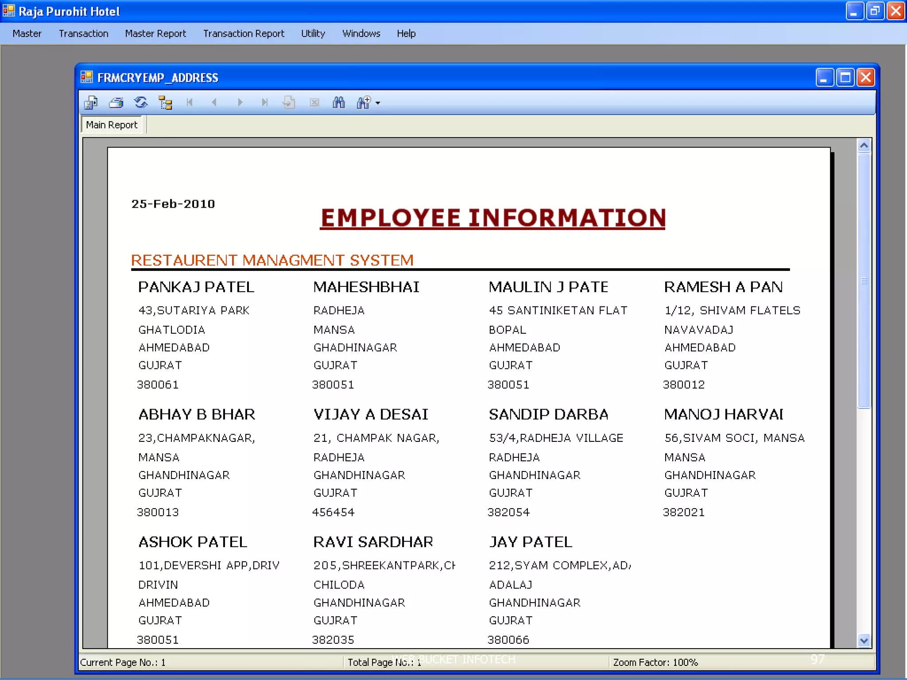Click RESTAURENT MANAGMENT SYSTEM text
The height and width of the screenshot is (680, 907).
(272, 260)
